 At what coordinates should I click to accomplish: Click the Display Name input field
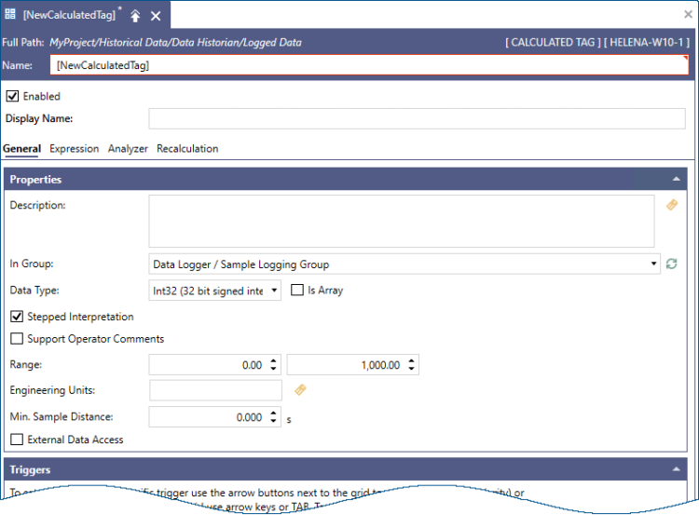(x=417, y=118)
